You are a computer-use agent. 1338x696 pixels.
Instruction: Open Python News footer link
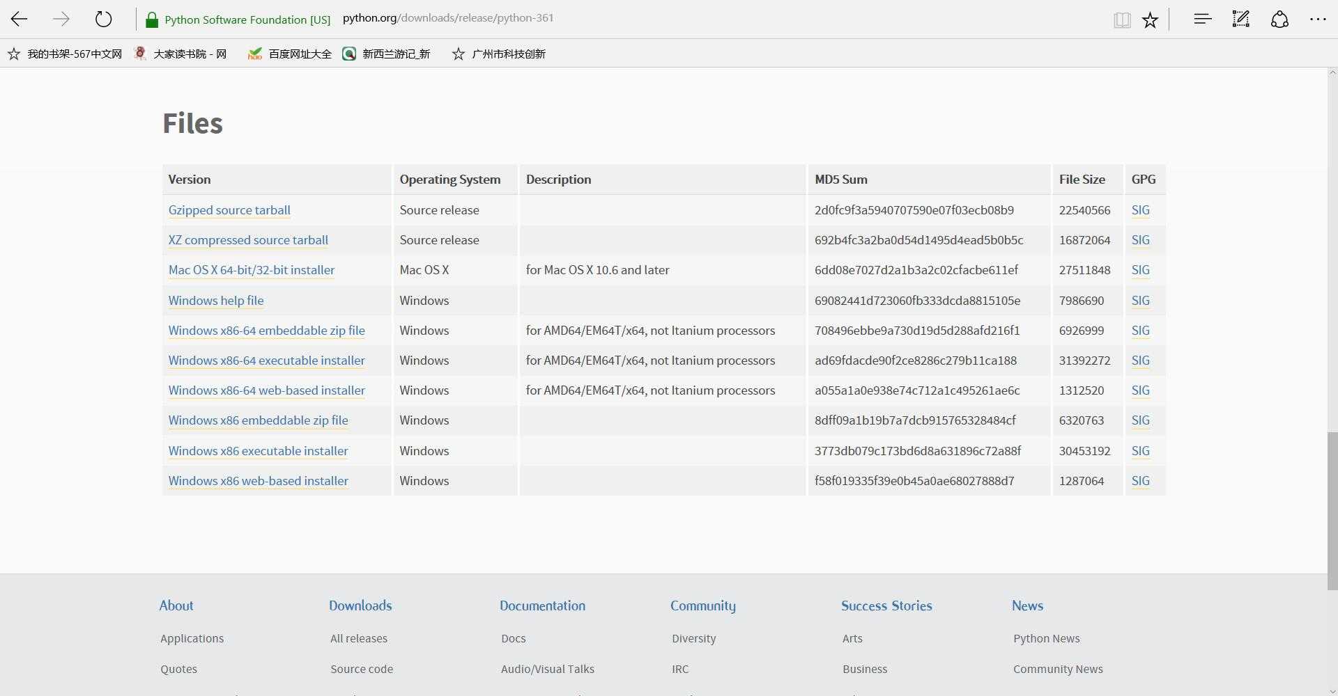[x=1047, y=638]
